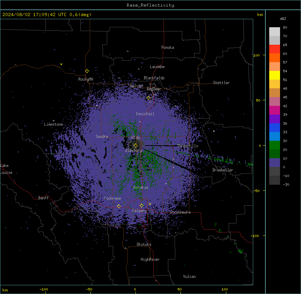Click the yellow station marker below RedDeer
Screen dimensions: 301x294
(148, 98)
